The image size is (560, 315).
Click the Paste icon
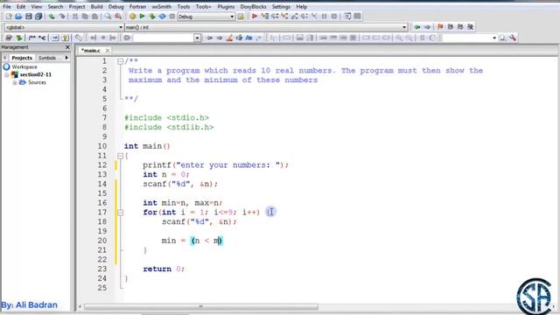click(x=94, y=17)
